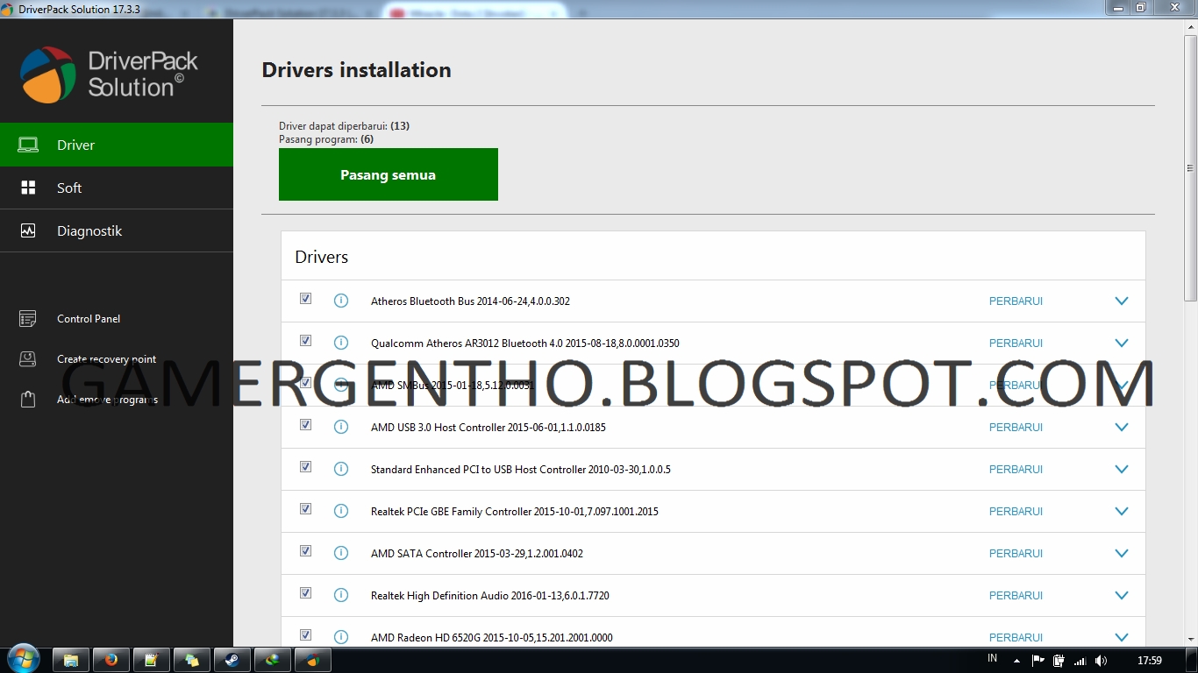1198x673 pixels.
Task: Uncheck the AMD USB 3.0 Host Controller checkbox
Action: (305, 425)
